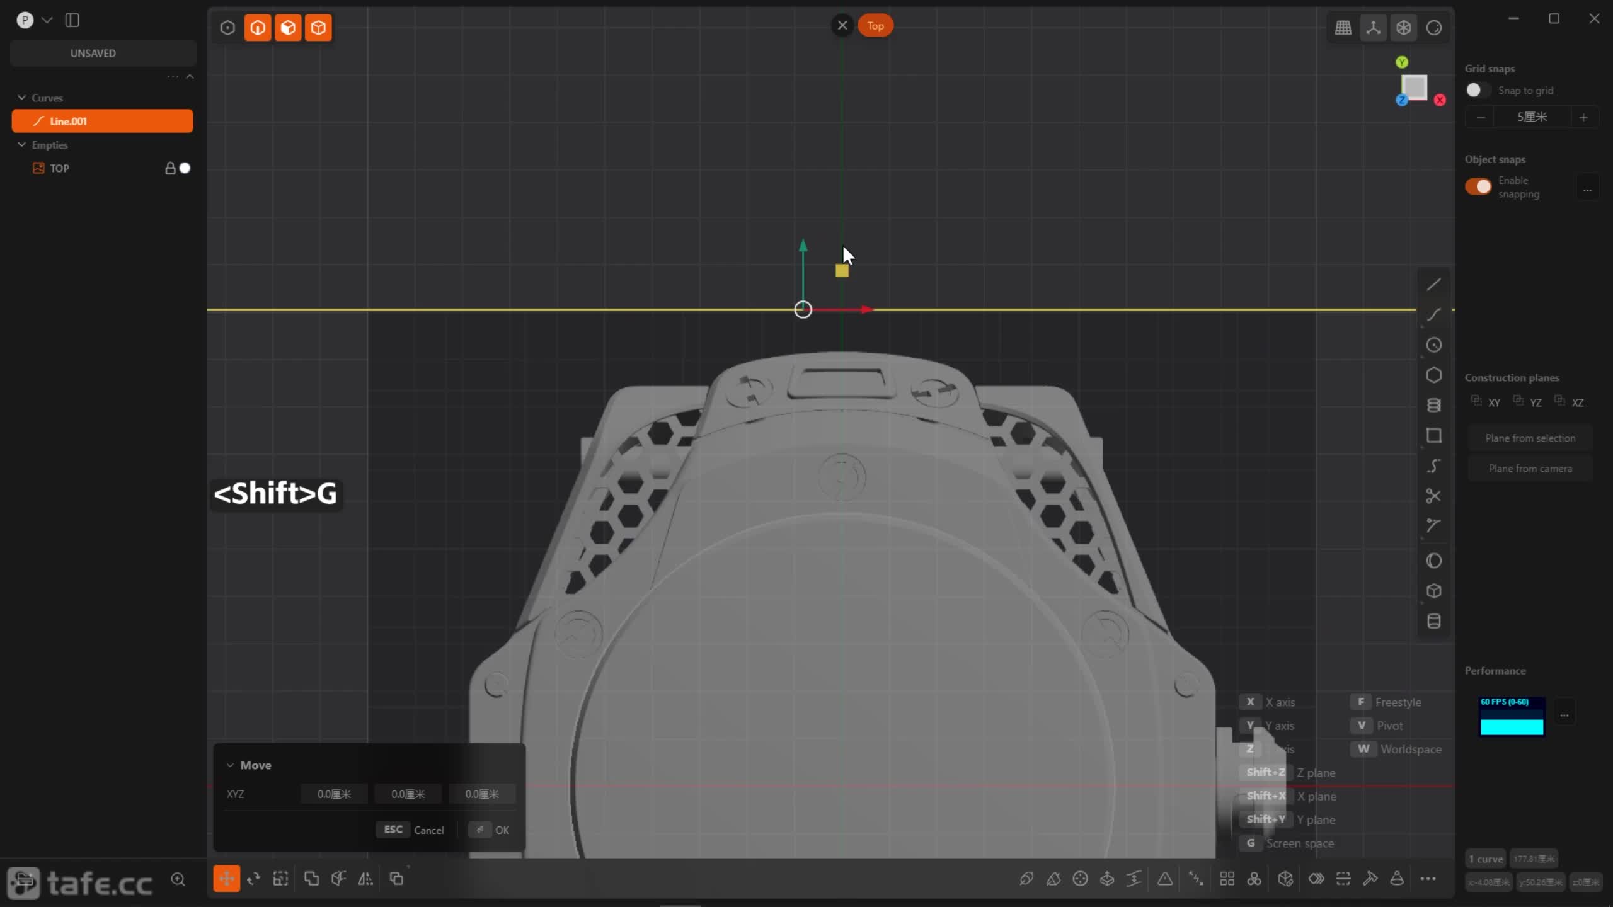Click Plane from selection button
Screen dimensions: 1613x907
[x=1530, y=438]
